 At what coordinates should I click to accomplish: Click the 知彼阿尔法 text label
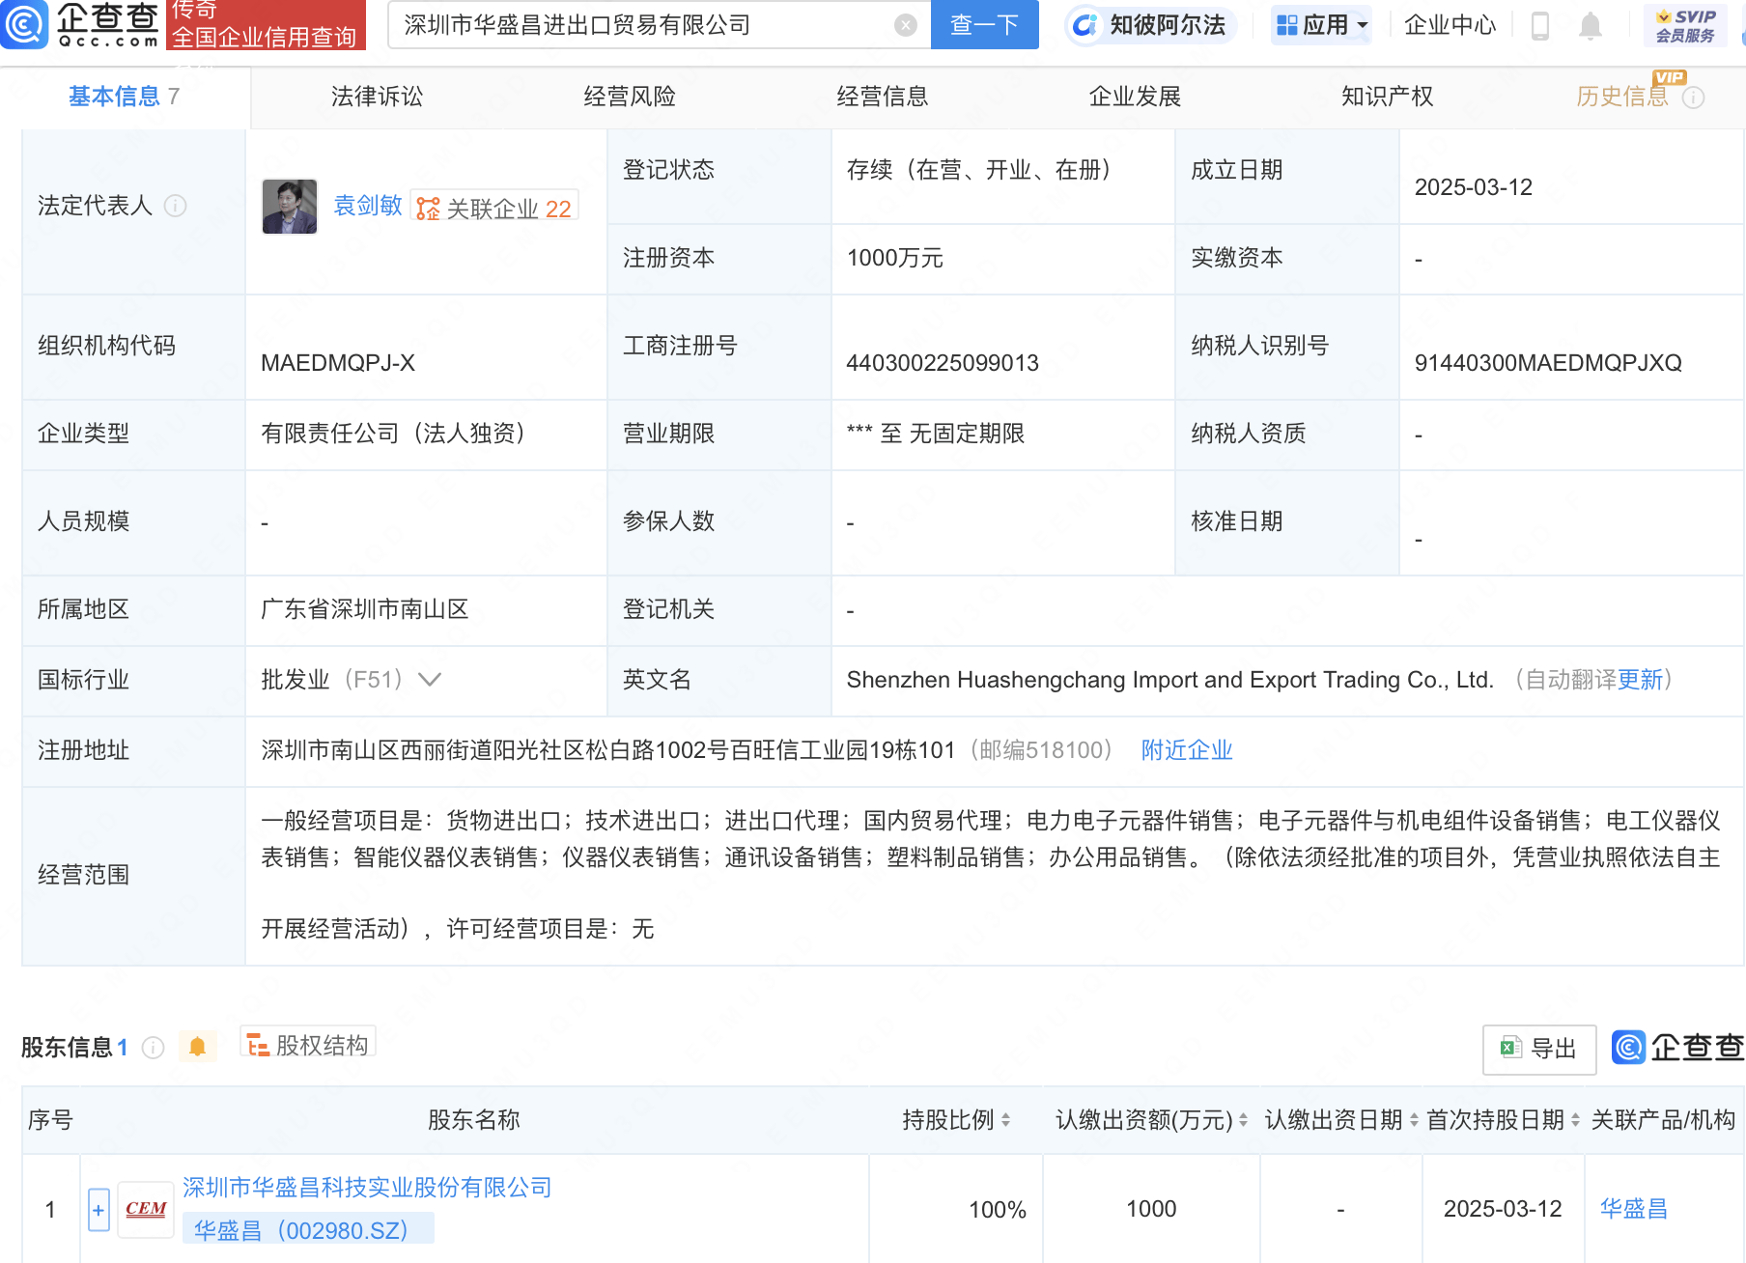click(x=1168, y=25)
